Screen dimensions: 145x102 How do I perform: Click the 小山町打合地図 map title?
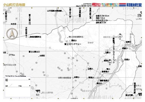pos(14,5)
